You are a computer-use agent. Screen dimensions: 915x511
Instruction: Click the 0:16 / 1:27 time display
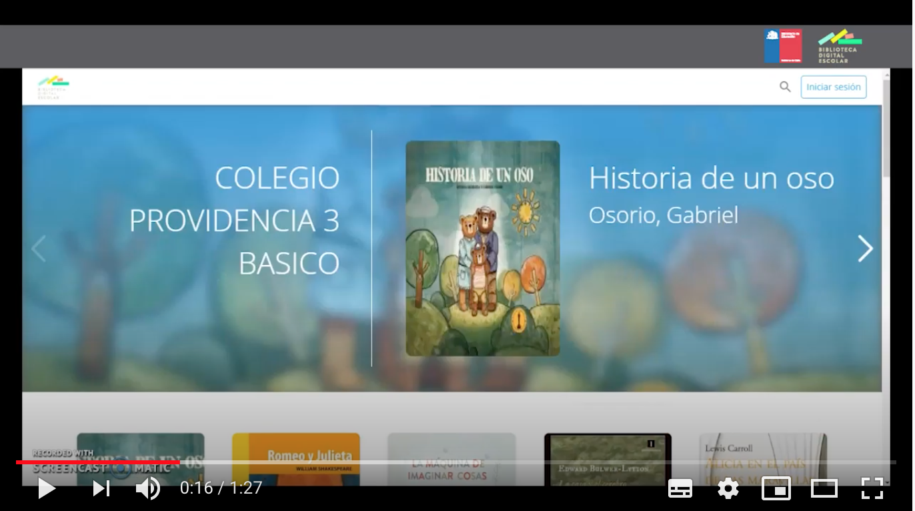pos(221,488)
